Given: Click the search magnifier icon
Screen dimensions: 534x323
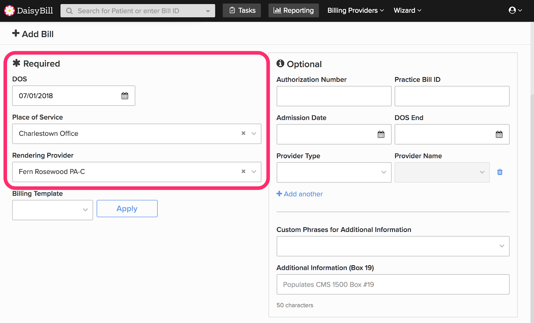Looking at the screenshot, I should (69, 11).
